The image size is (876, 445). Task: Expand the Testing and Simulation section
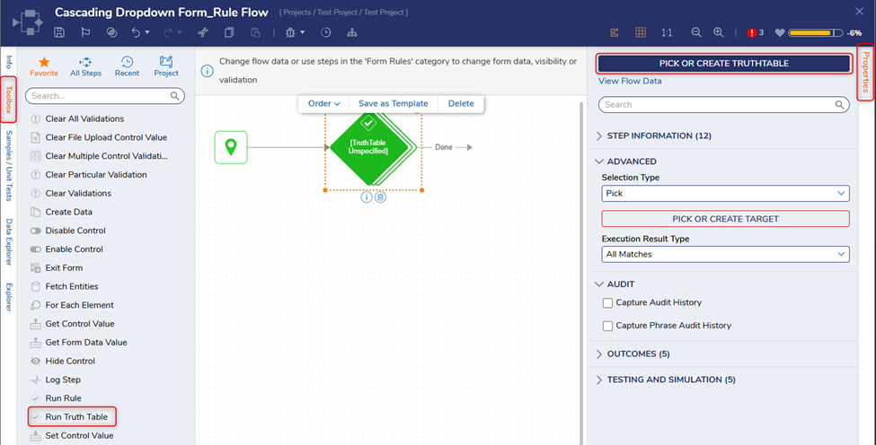pos(670,380)
